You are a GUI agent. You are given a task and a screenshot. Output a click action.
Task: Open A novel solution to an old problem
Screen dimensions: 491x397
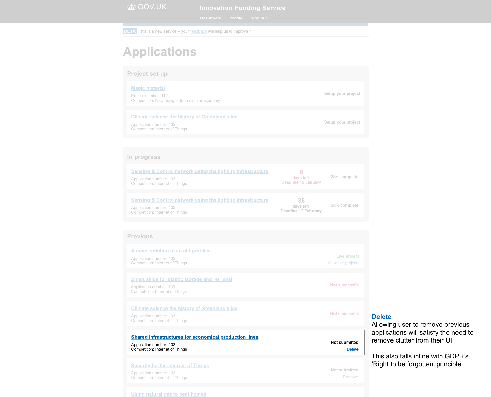tap(171, 251)
